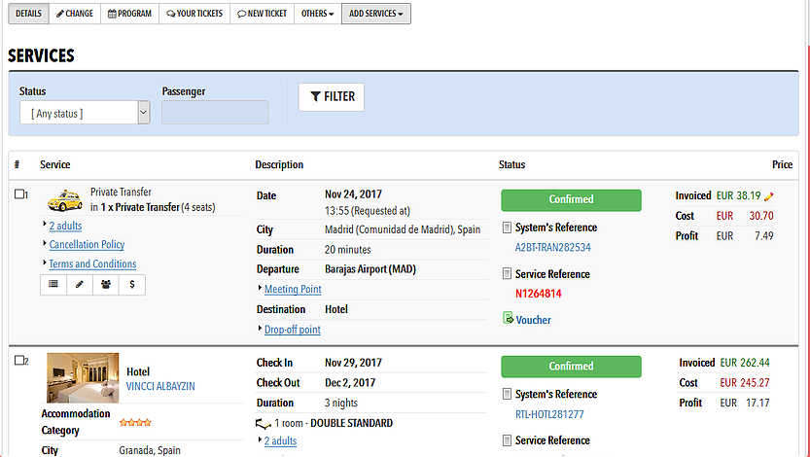810x457 pixels.
Task: Click the taxi icon for Private Transfer
Action: pos(64,200)
